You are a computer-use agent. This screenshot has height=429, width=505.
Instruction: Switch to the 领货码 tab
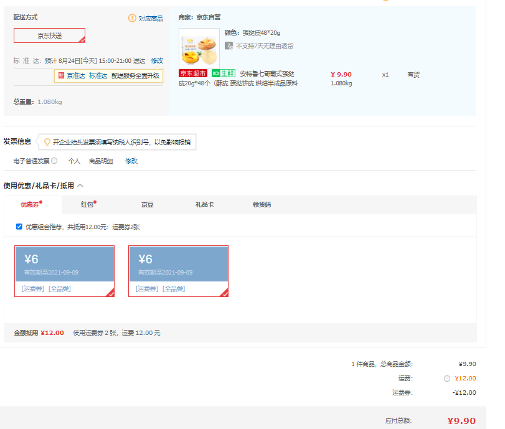pos(262,204)
